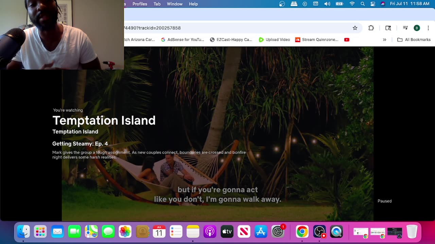435x244 pixels.
Task: Open the Window menu
Action: [x=175, y=4]
